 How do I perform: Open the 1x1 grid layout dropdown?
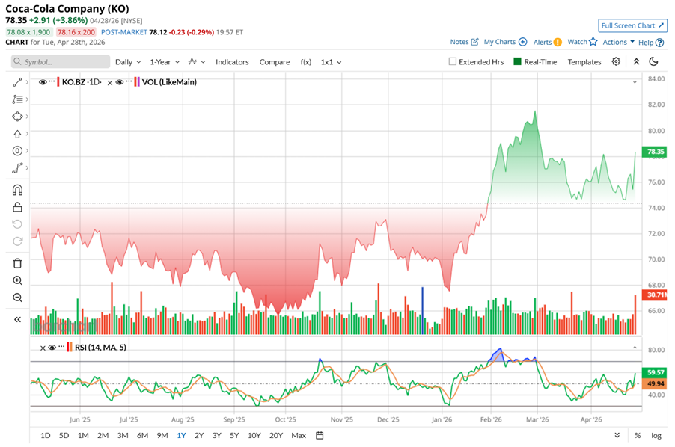331,62
